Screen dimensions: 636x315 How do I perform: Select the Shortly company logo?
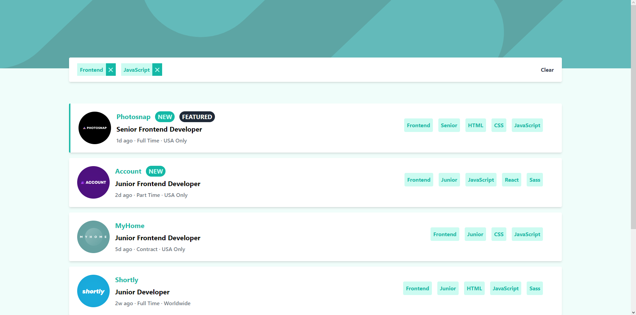pos(93,291)
